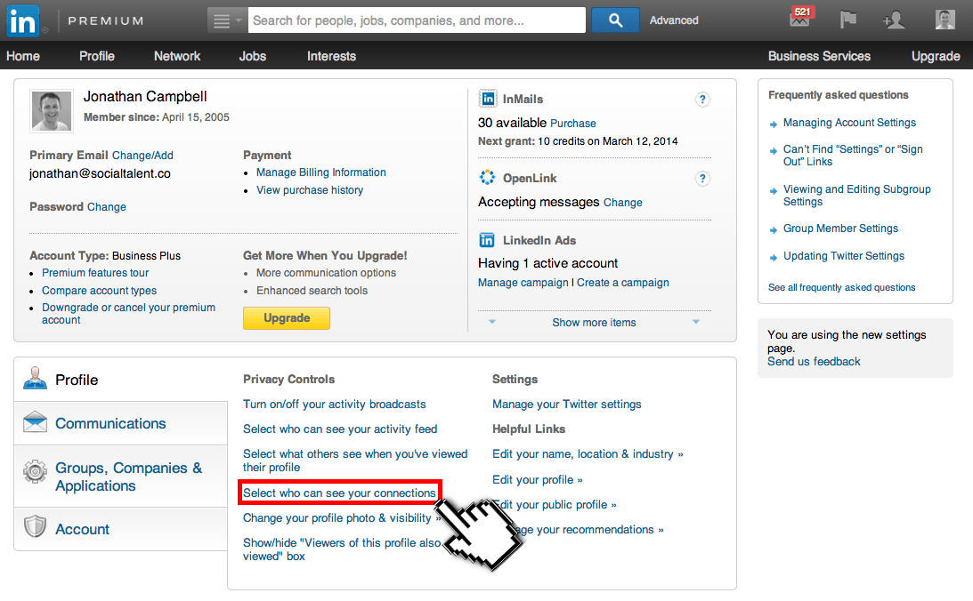Open the Interests navigation menu
Image resolution: width=973 pixels, height=601 pixels.
[x=331, y=56]
